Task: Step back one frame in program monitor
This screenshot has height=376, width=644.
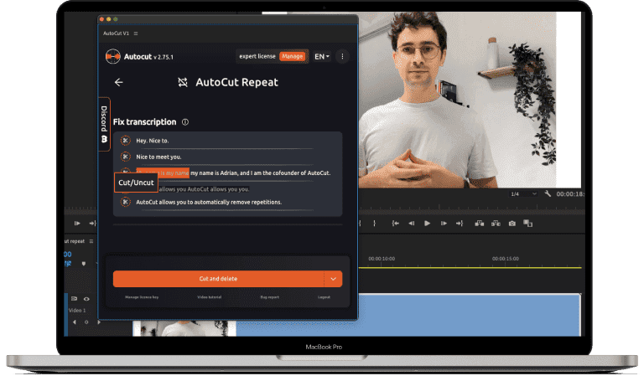Action: point(411,224)
